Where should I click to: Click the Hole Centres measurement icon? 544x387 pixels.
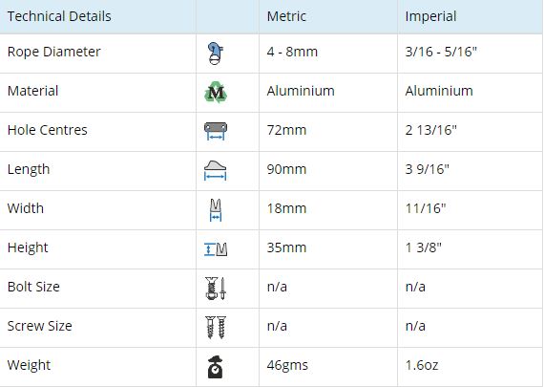[x=216, y=131]
